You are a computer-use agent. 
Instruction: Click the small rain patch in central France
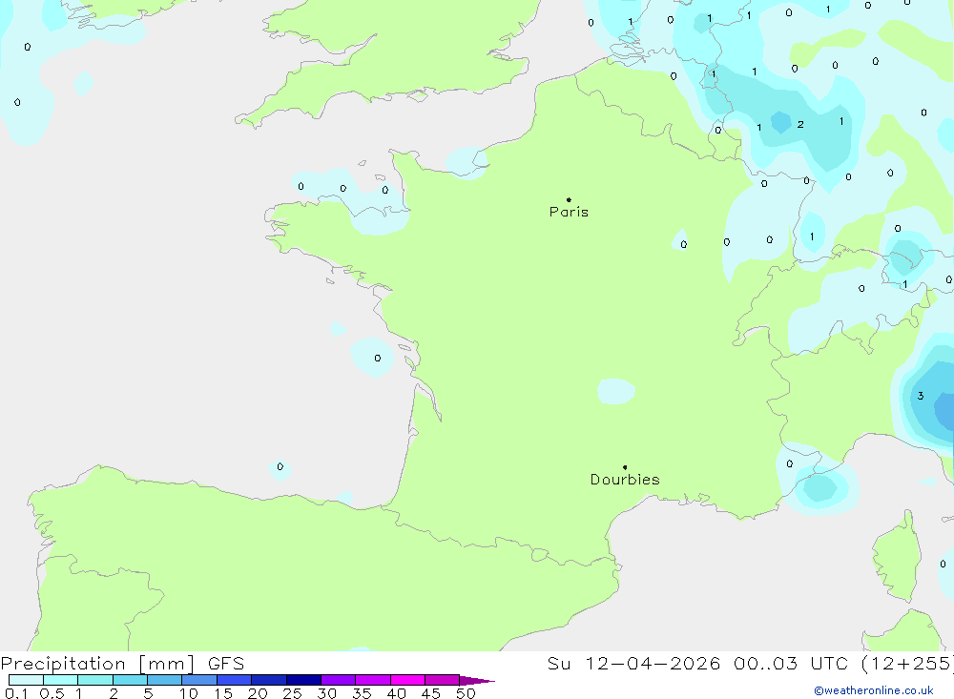pos(615,391)
